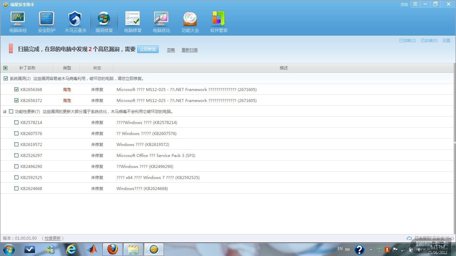This screenshot has height=256, width=456.
Task: Open 软件管家 software manager module
Action: click(x=219, y=23)
